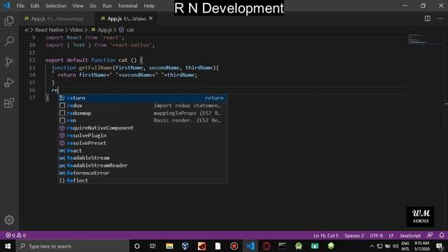Change language mode 'JavaScript'

click(x=410, y=235)
